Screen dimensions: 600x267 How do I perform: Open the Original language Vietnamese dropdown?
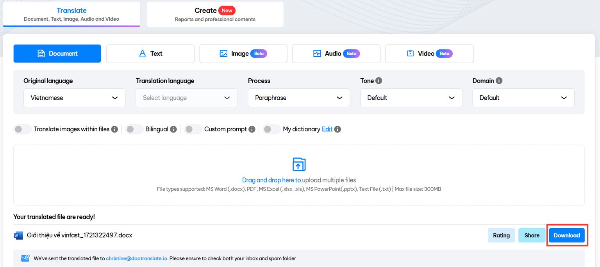point(74,98)
